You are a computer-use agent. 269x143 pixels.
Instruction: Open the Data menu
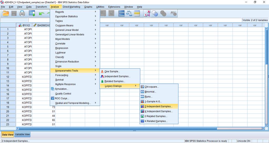click(29, 7)
